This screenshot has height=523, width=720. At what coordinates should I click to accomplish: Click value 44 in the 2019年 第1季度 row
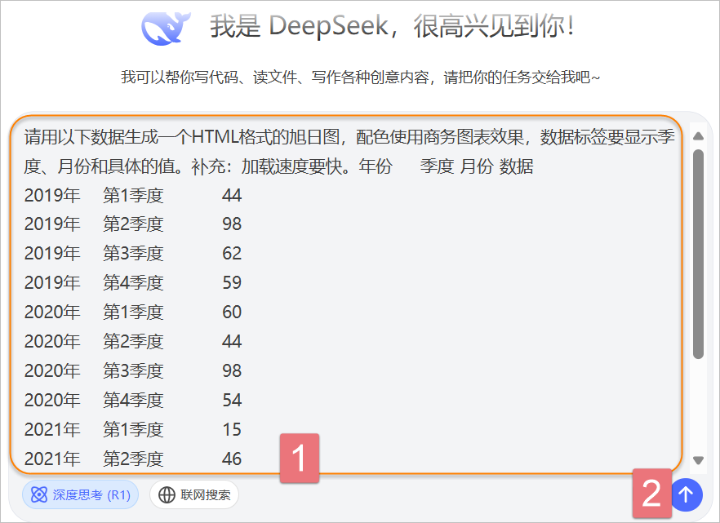coord(232,196)
